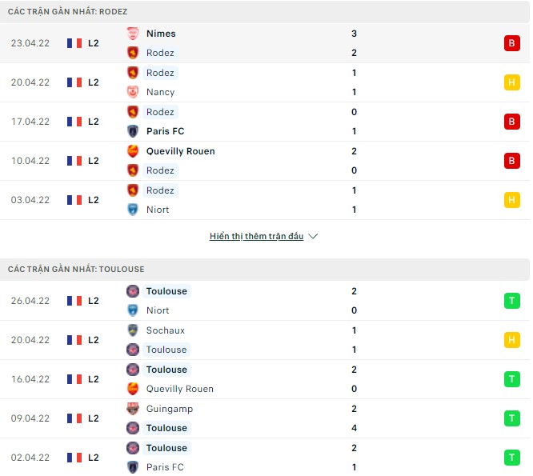Click the L2 league label on 17.04.22 match
The width and height of the screenshot is (533, 476).
pyautogui.click(x=94, y=122)
